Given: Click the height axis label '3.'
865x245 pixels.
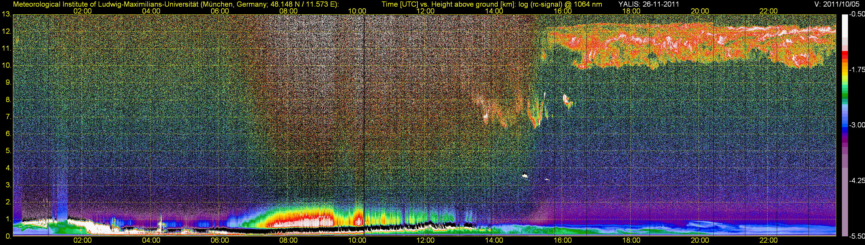Looking at the screenshot, I should tap(8, 185).
